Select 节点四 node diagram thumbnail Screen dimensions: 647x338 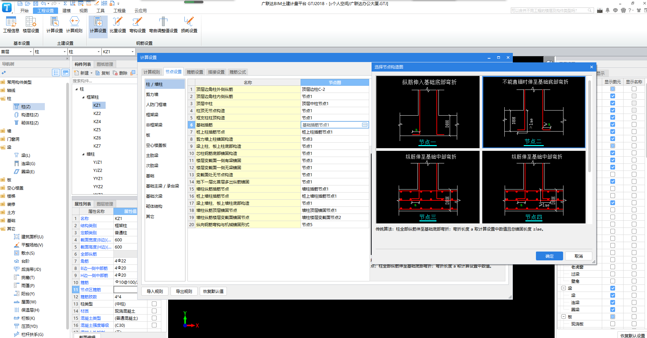click(534, 187)
